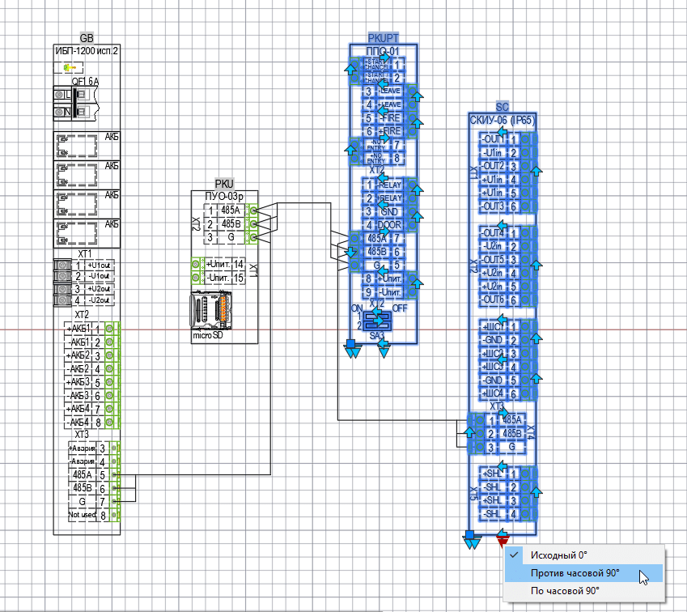Click red triangle handle below SC block
This screenshot has width=687, height=612.
[503, 540]
